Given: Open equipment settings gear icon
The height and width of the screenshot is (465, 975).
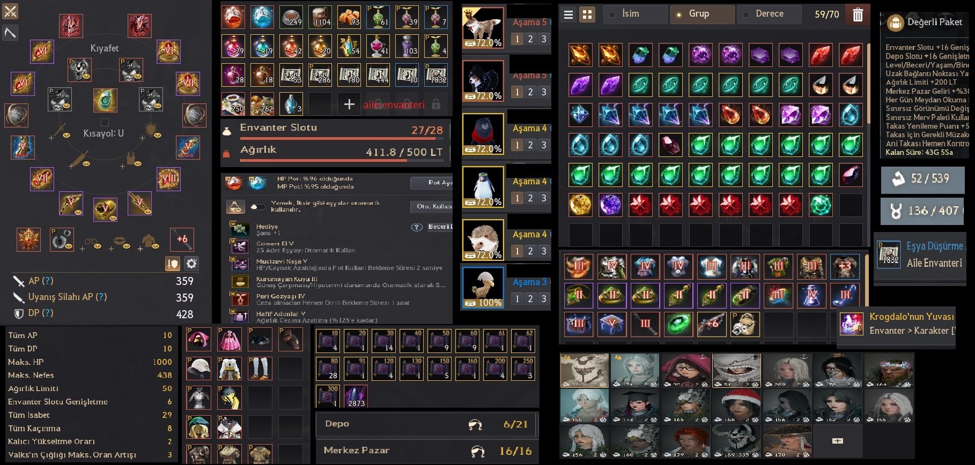Looking at the screenshot, I should coord(191,264).
